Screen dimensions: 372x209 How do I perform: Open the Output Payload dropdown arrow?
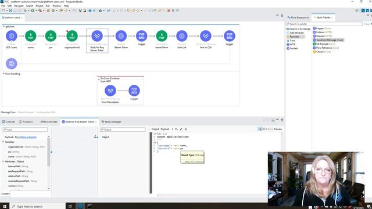pos(173,129)
